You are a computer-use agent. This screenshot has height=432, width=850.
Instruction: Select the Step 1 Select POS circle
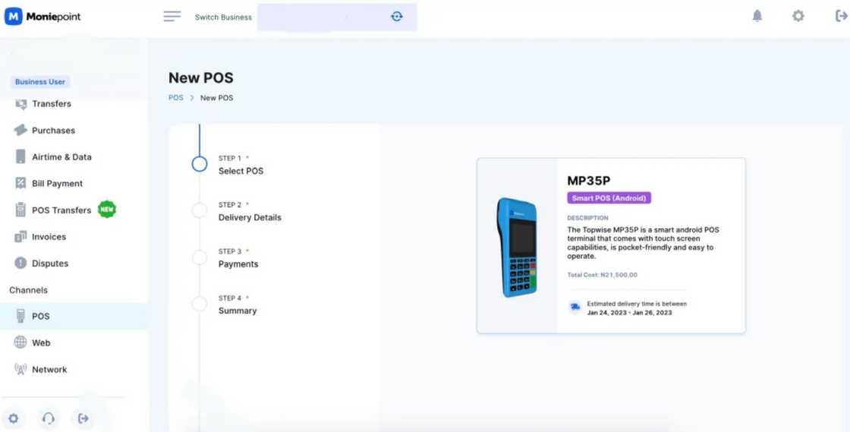(x=200, y=164)
